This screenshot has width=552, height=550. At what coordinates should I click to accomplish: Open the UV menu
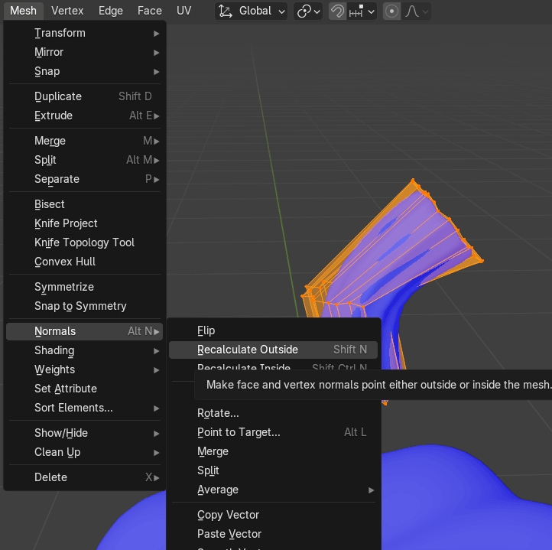184,11
